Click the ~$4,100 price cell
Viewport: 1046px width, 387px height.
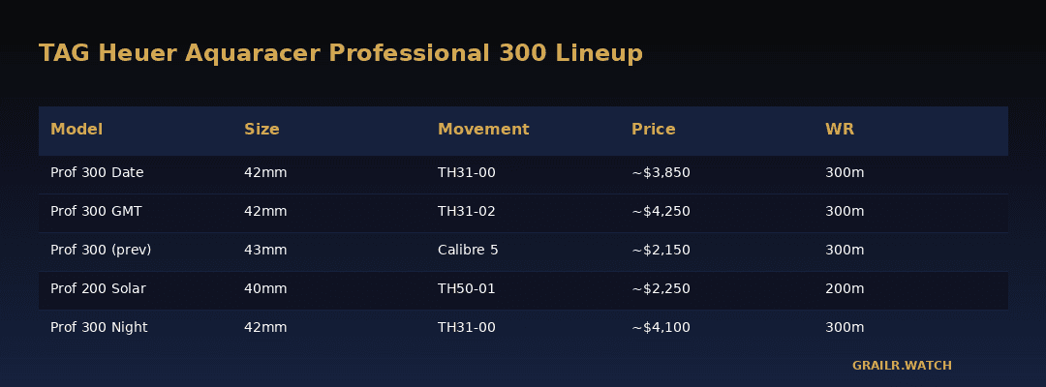pyautogui.click(x=661, y=327)
